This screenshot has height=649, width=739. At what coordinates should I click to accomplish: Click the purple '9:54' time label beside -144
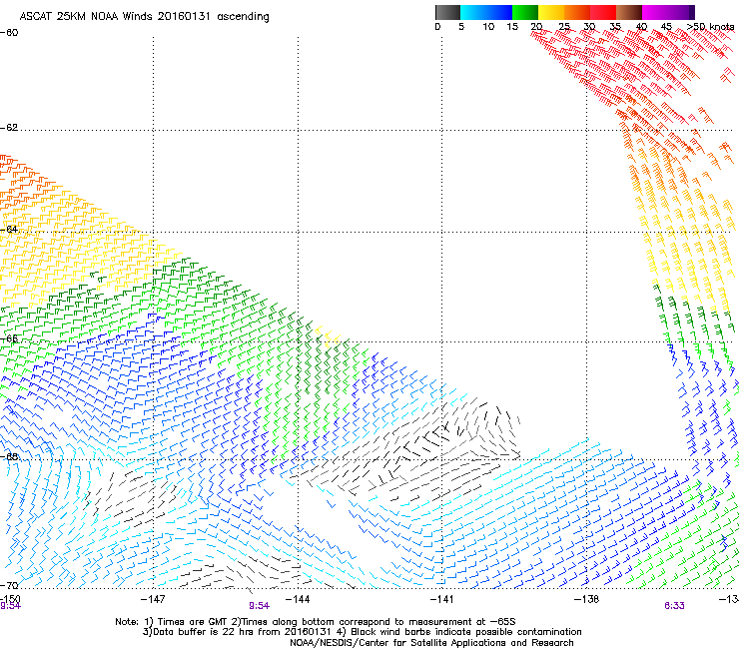[260, 606]
